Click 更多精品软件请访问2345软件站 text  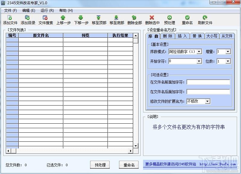(171, 164)
